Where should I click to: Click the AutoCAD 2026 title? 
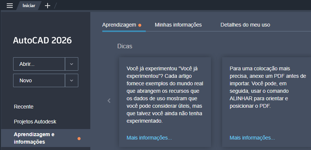tap(42, 40)
